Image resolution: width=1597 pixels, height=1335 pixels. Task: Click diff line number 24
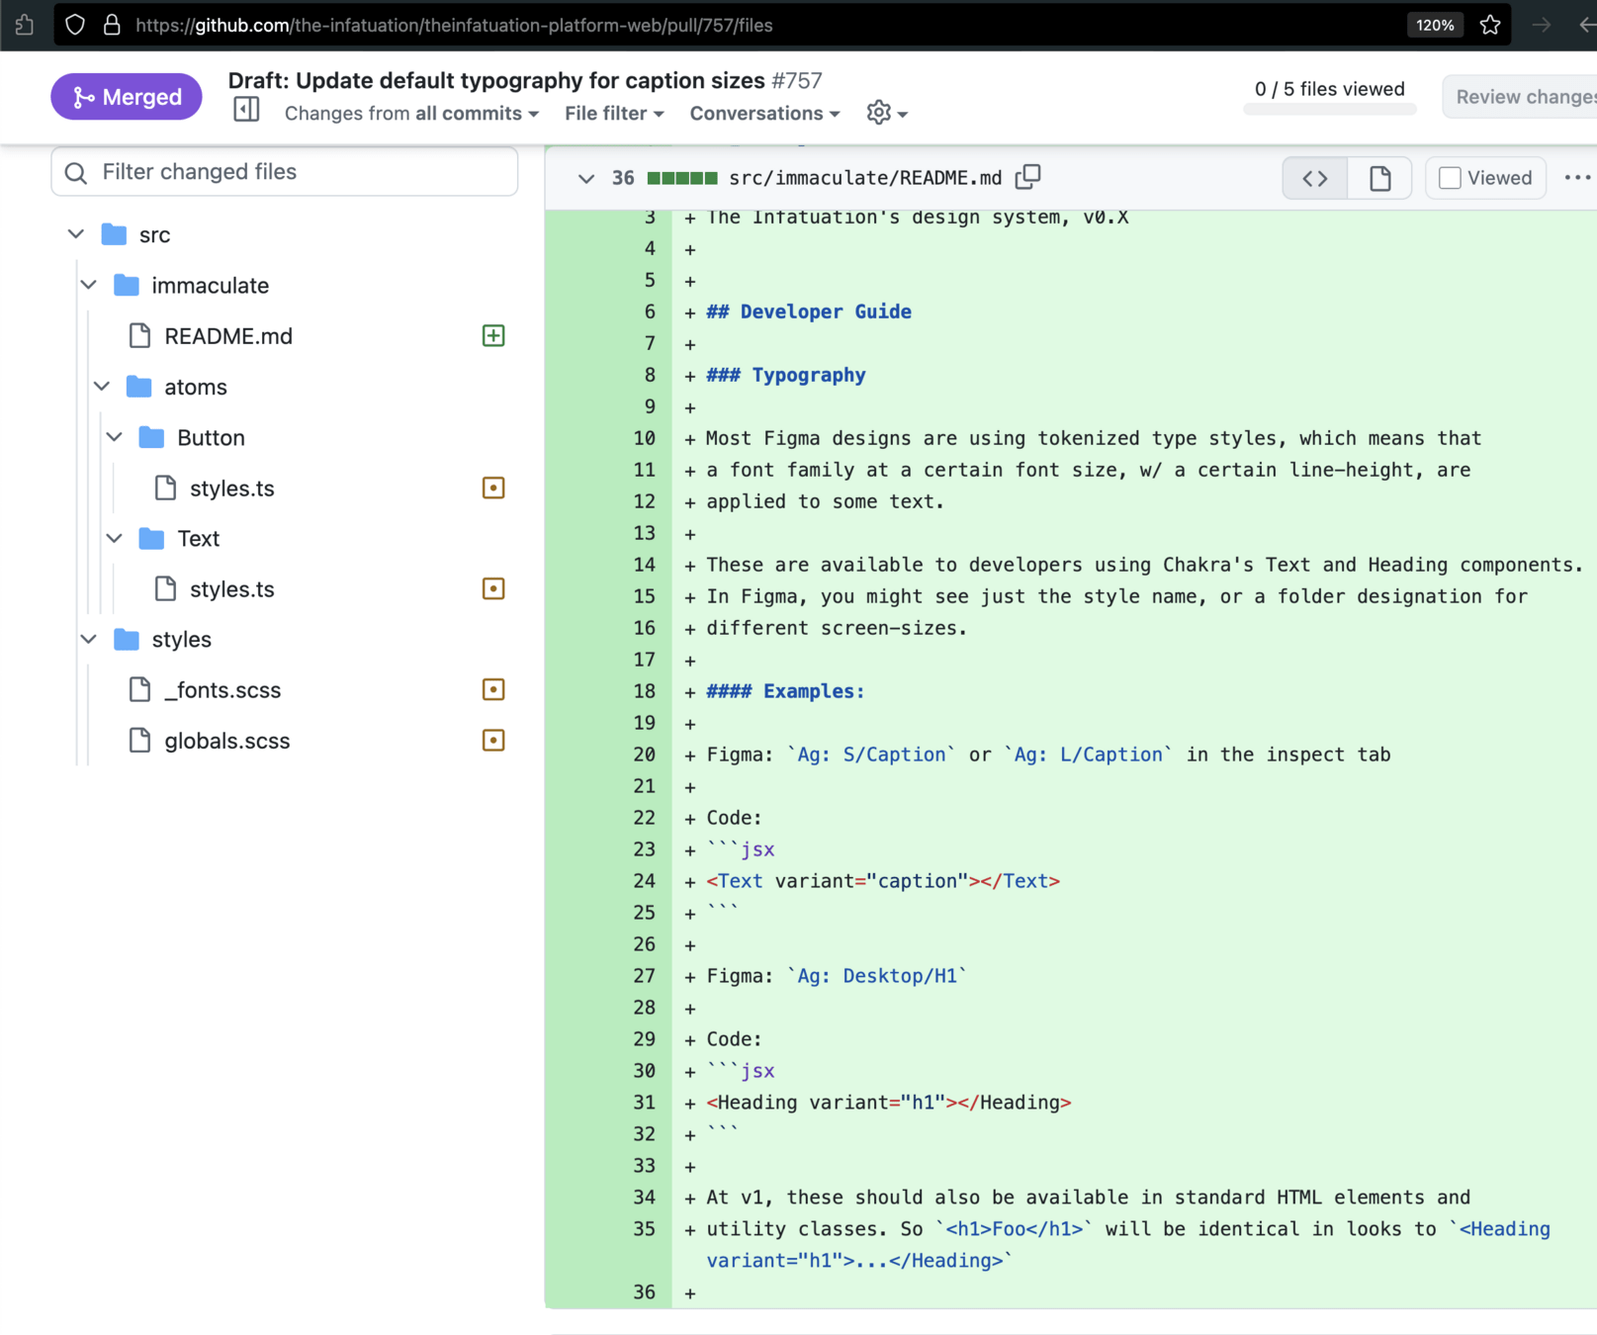[x=644, y=881]
